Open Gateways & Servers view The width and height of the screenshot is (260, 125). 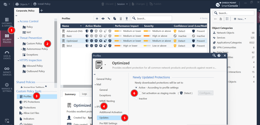[x=7, y=22]
